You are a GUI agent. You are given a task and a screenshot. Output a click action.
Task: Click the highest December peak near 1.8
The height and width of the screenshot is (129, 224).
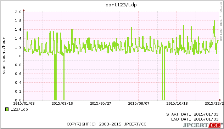(x=214, y=21)
